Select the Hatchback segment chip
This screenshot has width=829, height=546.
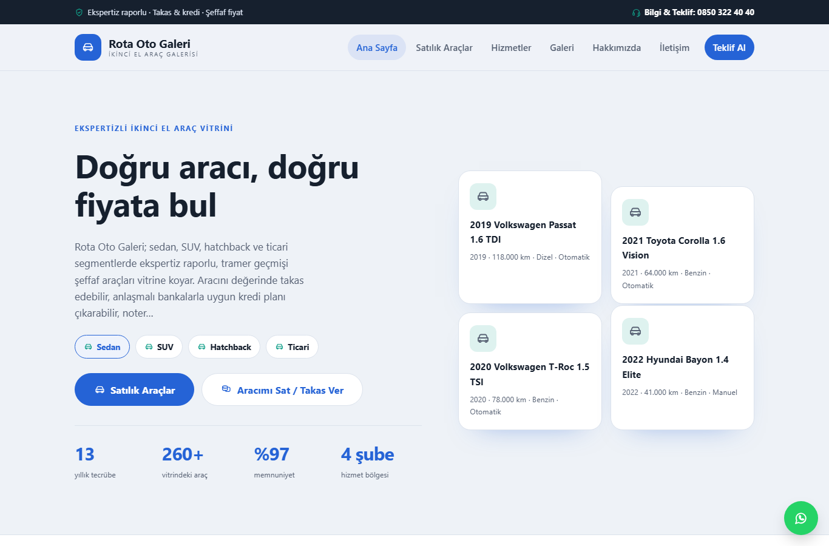coord(224,347)
